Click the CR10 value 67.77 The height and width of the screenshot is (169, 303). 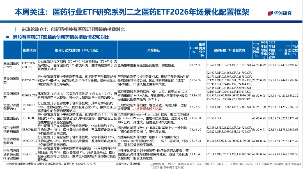[193, 107]
